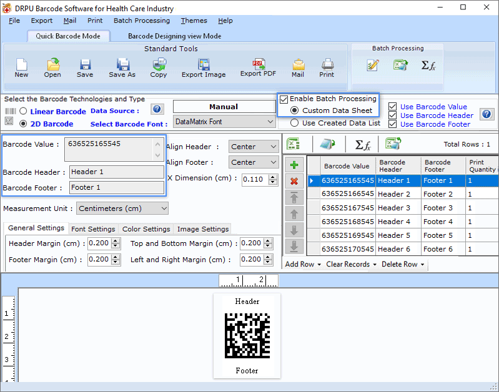The height and width of the screenshot is (392, 499).
Task: Open the Batch Processing menu
Action: coord(142,21)
